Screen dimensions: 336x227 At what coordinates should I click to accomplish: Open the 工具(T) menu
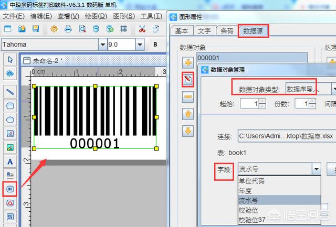coord(151,16)
